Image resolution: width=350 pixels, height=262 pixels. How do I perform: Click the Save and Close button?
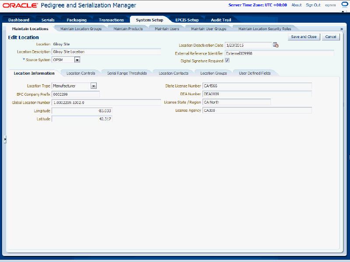pos(304,37)
